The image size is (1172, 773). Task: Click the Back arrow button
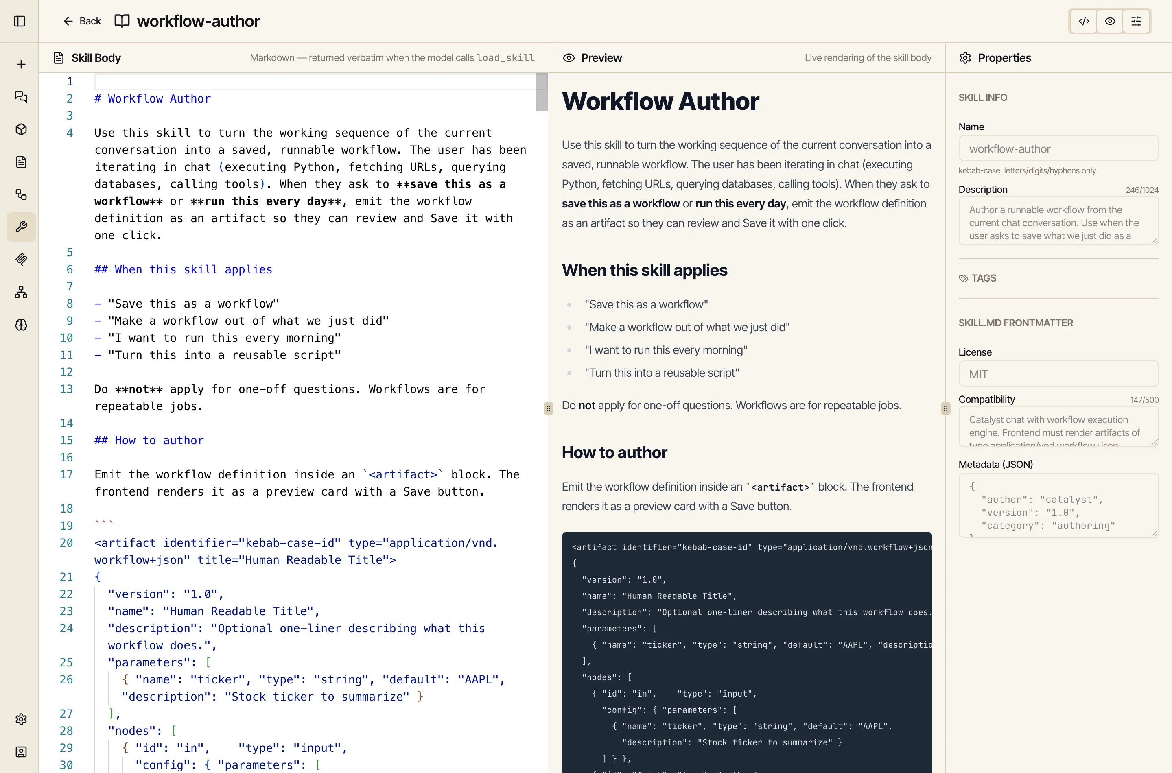[x=82, y=21]
